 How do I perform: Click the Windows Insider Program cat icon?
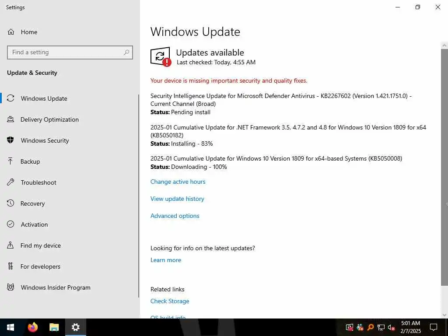tap(10, 287)
